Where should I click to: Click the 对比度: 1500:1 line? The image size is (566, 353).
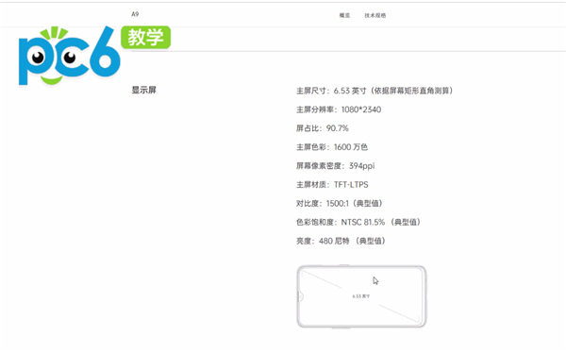tap(340, 204)
